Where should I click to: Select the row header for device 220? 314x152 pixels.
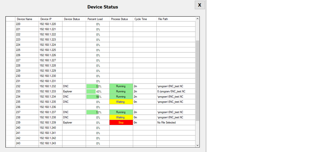point(10,24)
